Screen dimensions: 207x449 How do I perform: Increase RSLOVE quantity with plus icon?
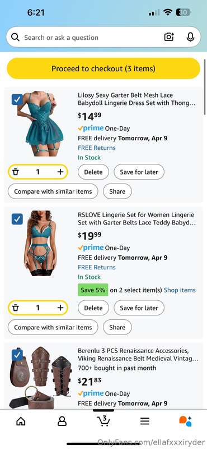coord(60,308)
